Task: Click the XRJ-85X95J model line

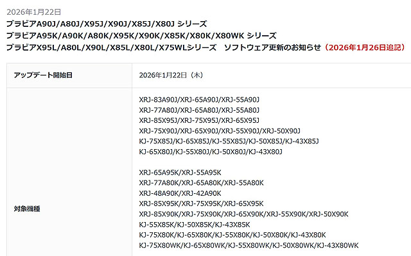Action: (x=199, y=120)
